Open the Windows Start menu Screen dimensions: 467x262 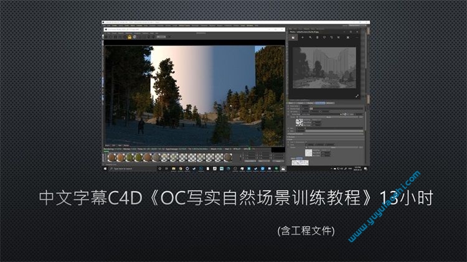(x=105, y=169)
